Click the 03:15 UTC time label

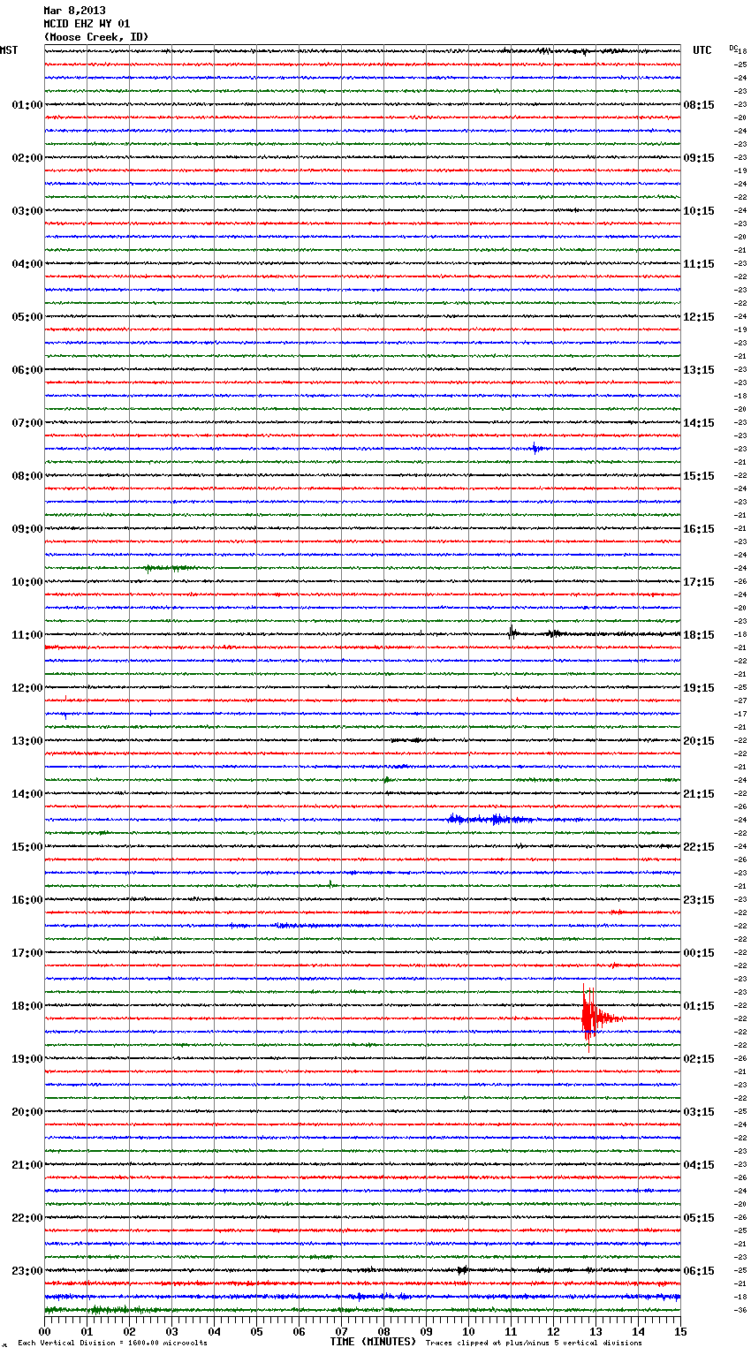(699, 1112)
